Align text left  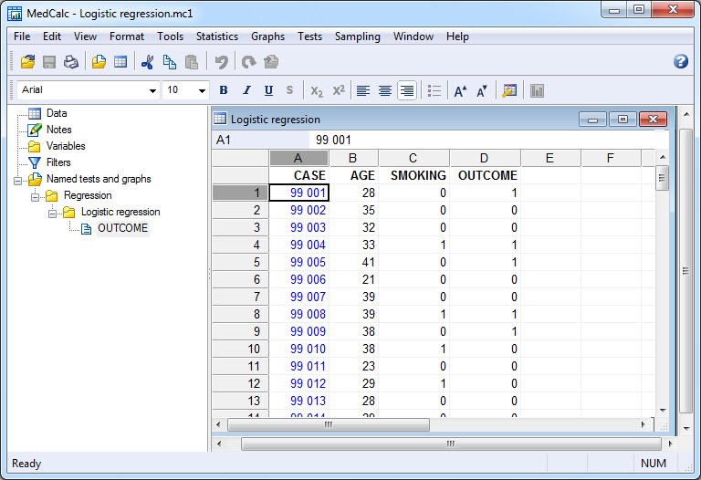tap(363, 90)
